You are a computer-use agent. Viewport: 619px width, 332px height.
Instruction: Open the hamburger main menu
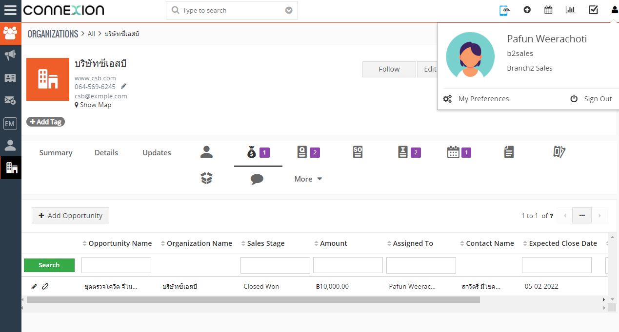pyautogui.click(x=10, y=10)
